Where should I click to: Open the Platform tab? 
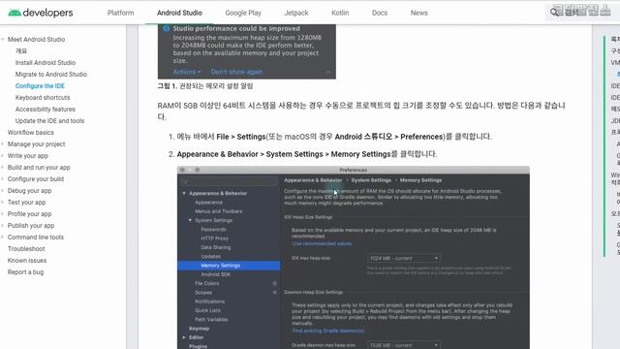click(120, 13)
